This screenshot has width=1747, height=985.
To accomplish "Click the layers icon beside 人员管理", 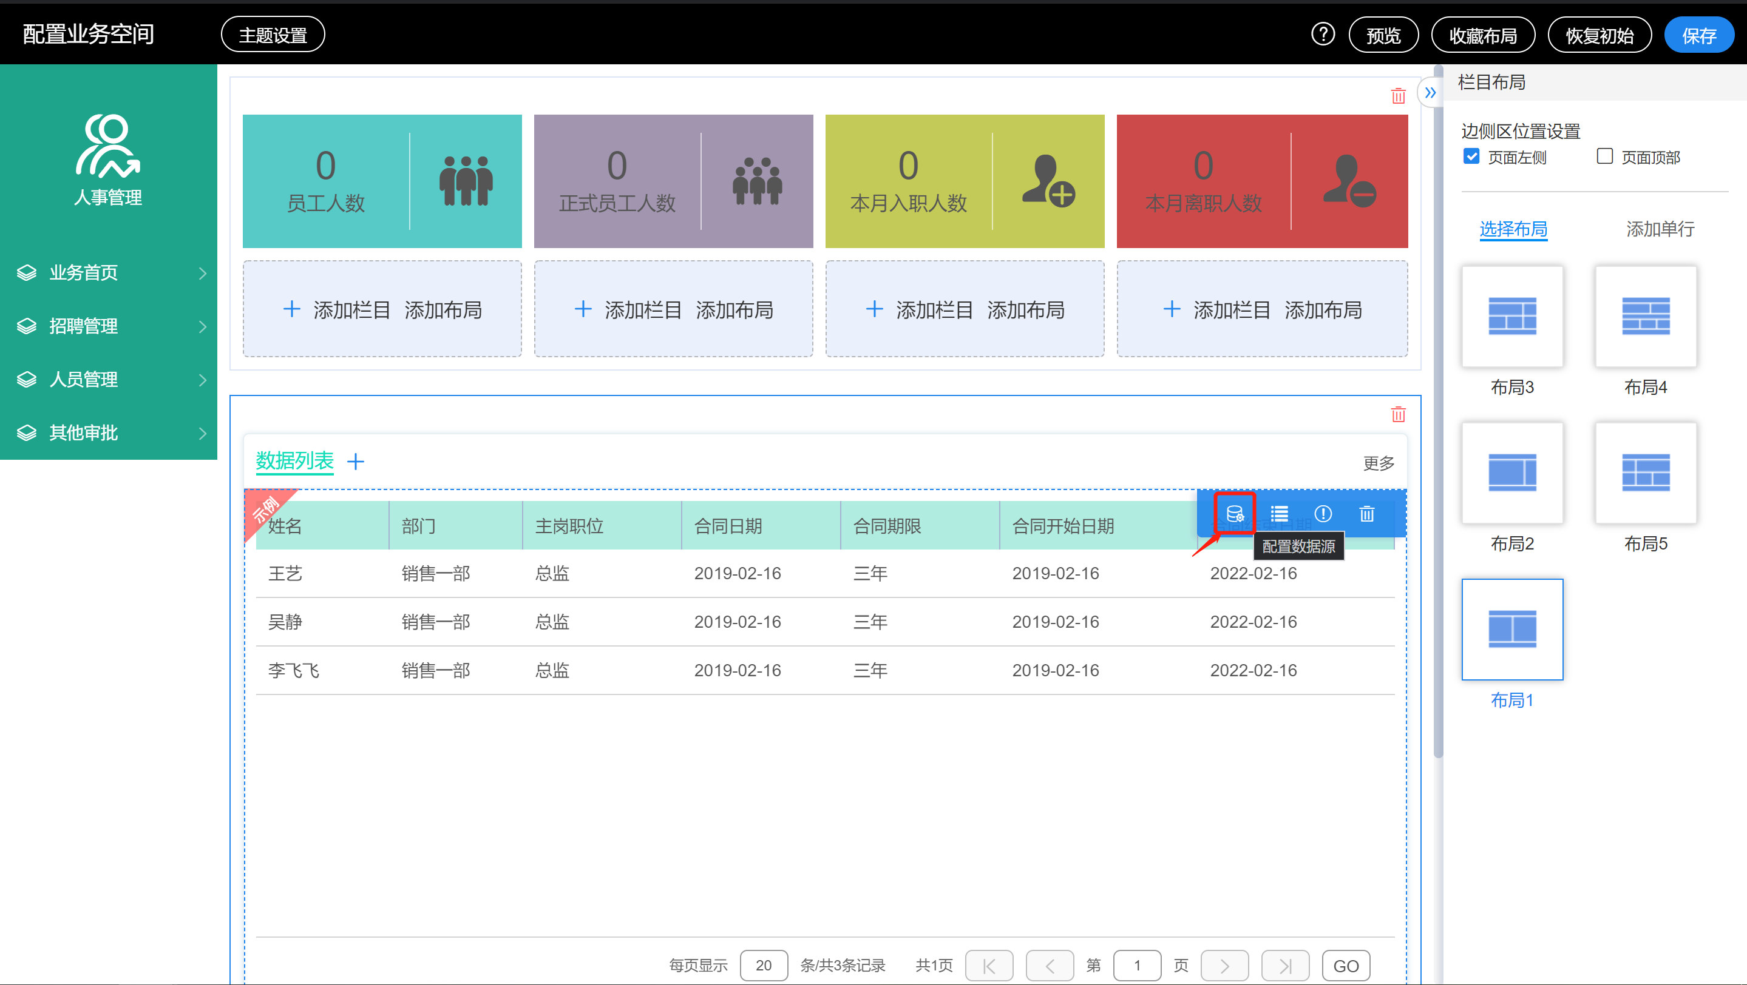I will [x=27, y=379].
